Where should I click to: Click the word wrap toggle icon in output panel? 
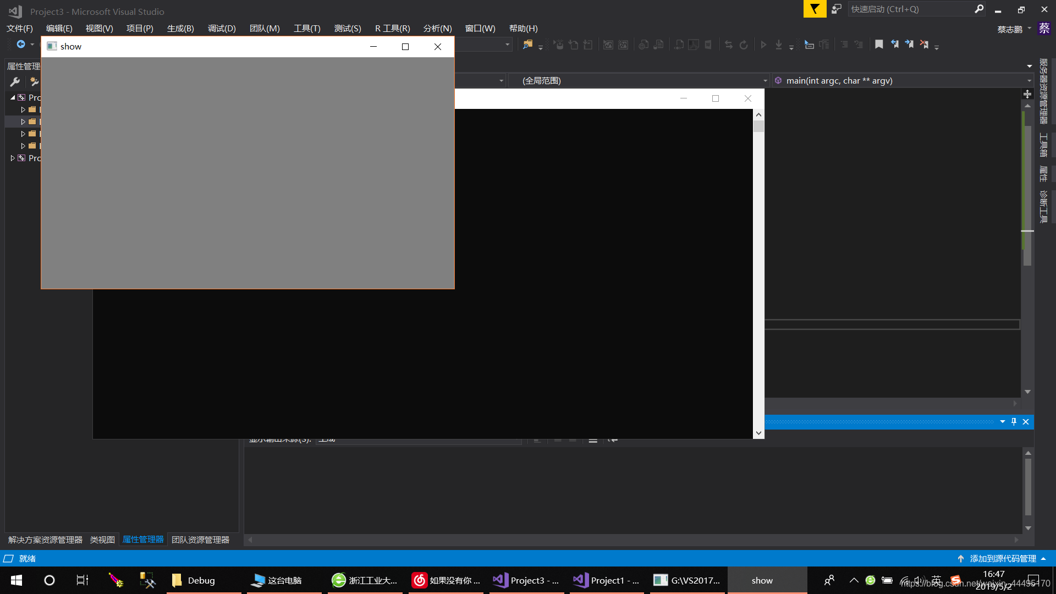[x=613, y=439]
